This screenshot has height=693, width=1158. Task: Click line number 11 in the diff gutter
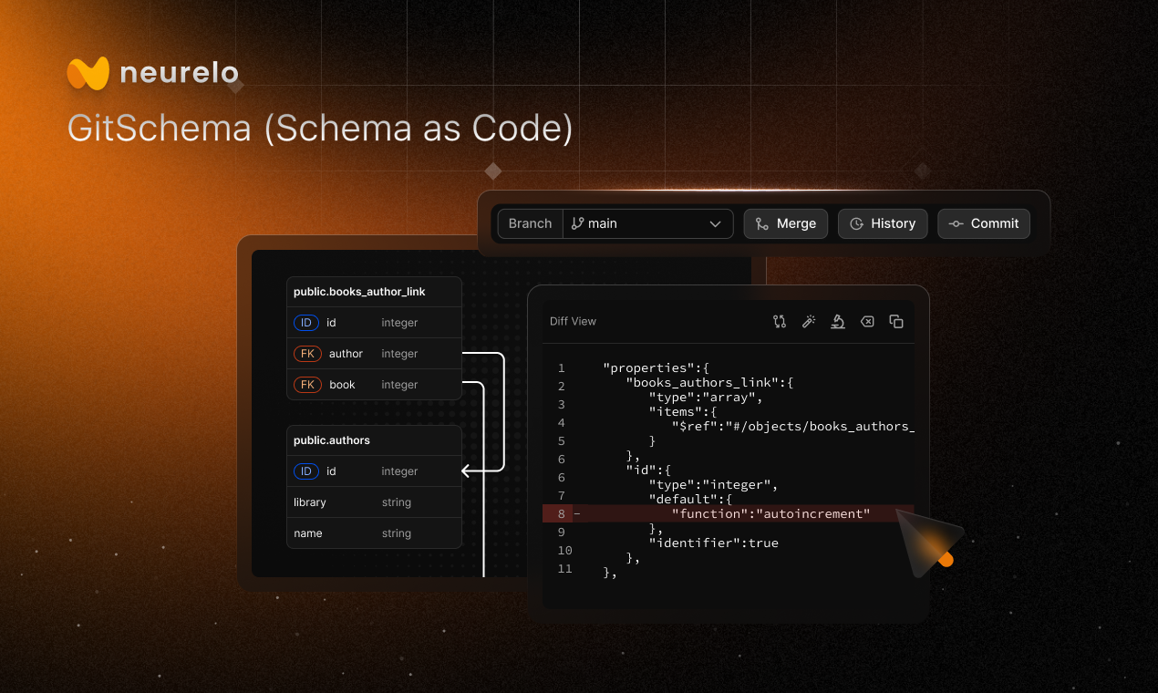tap(564, 569)
